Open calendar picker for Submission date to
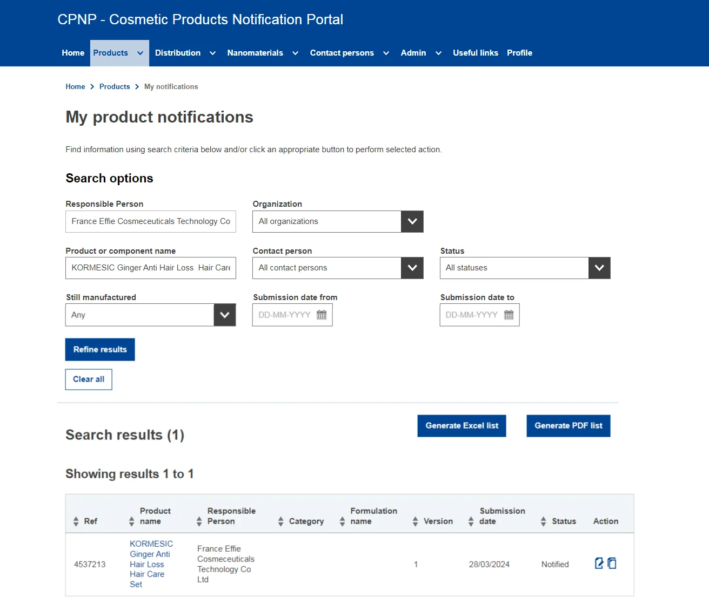 [x=509, y=315]
